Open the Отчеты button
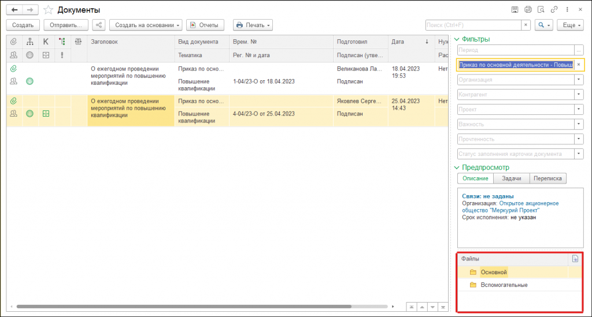Screen dimensions: 592x317 click(205, 25)
